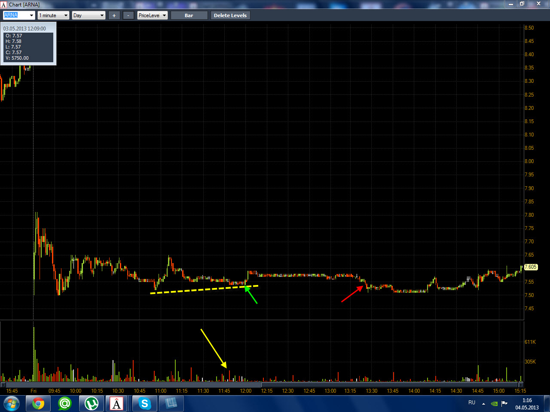The height and width of the screenshot is (412, 550).
Task: Click the 15:15 time axis label
Action: [x=520, y=391]
